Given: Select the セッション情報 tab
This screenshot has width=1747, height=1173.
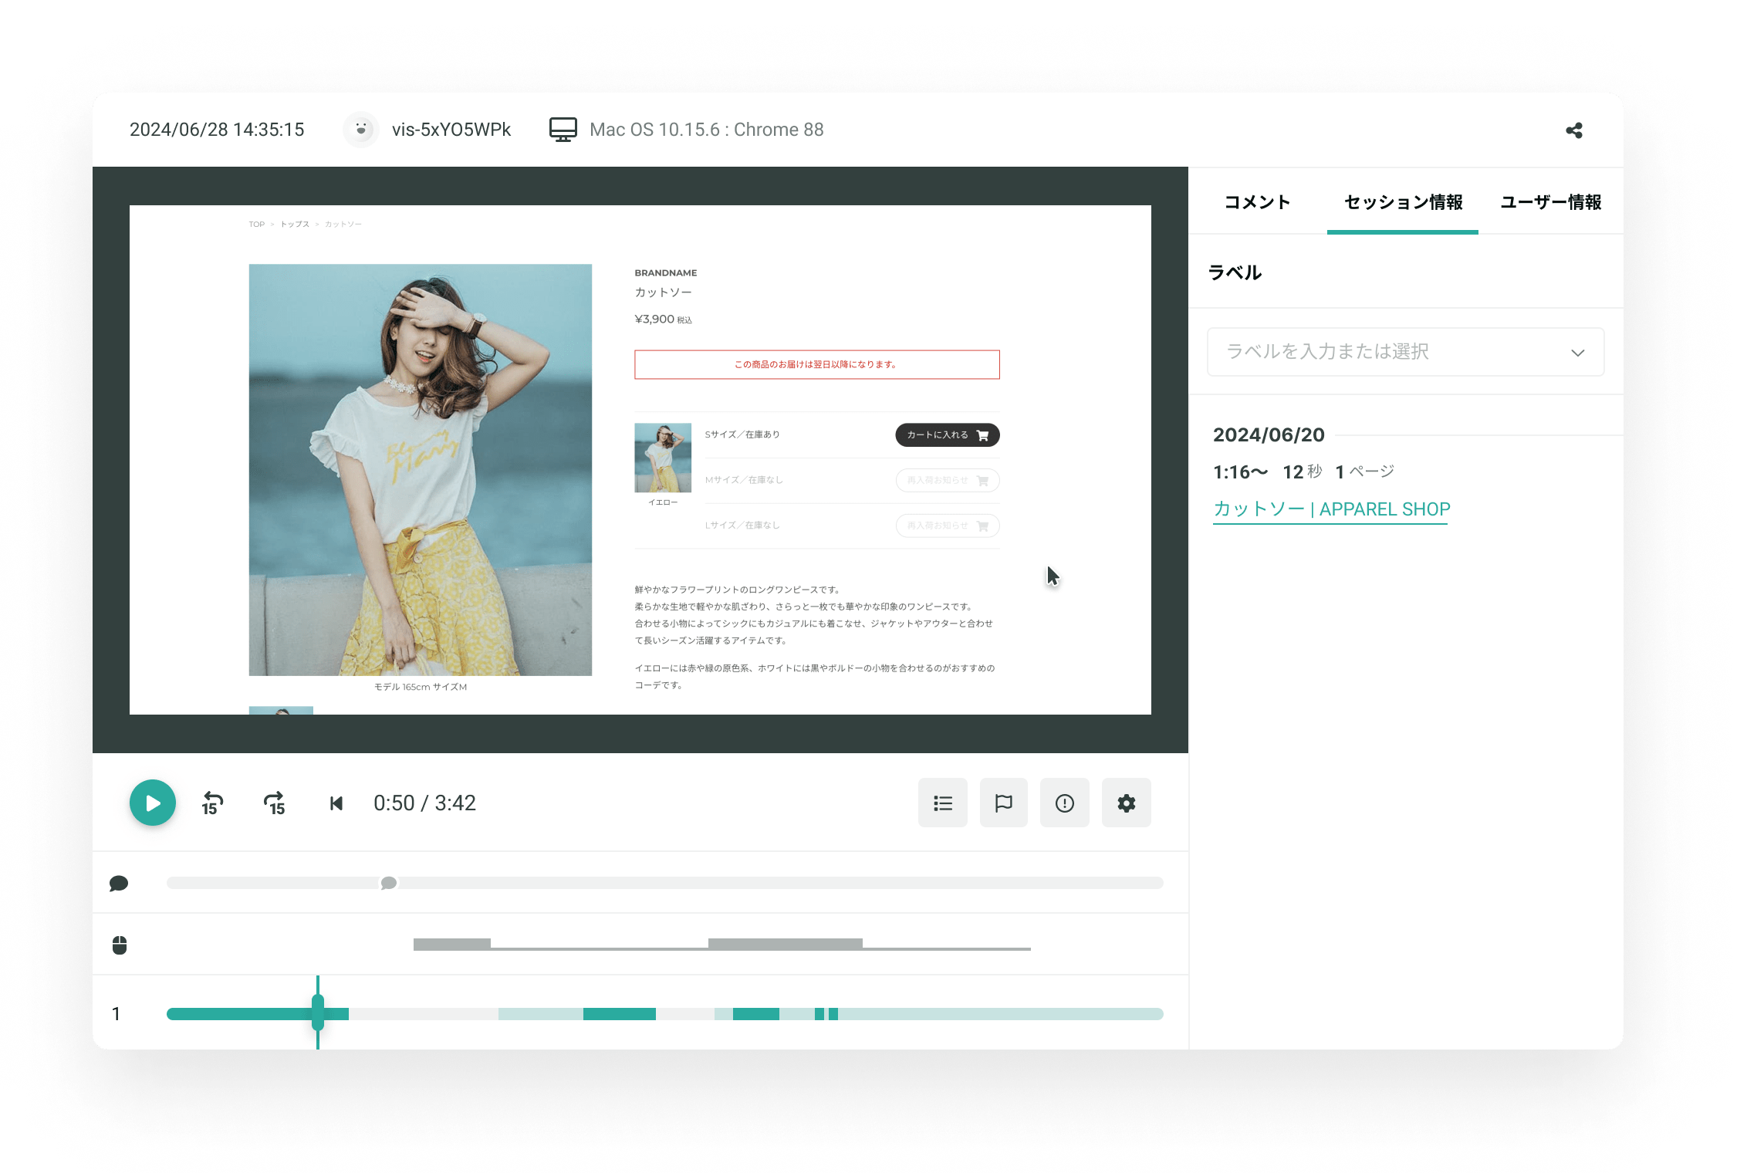Looking at the screenshot, I should (1403, 202).
